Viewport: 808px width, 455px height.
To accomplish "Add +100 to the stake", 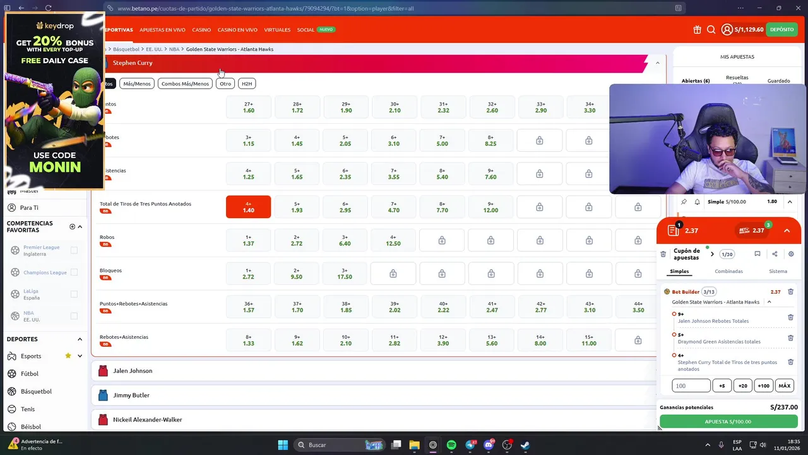I will (x=763, y=385).
